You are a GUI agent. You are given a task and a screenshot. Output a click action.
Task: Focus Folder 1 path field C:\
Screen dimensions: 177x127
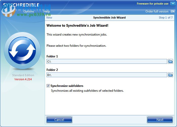coord(107,61)
